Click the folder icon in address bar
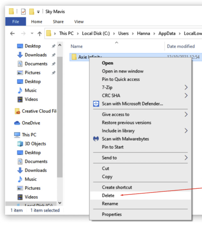The width and height of the screenshot is (202, 228). pos(49,33)
